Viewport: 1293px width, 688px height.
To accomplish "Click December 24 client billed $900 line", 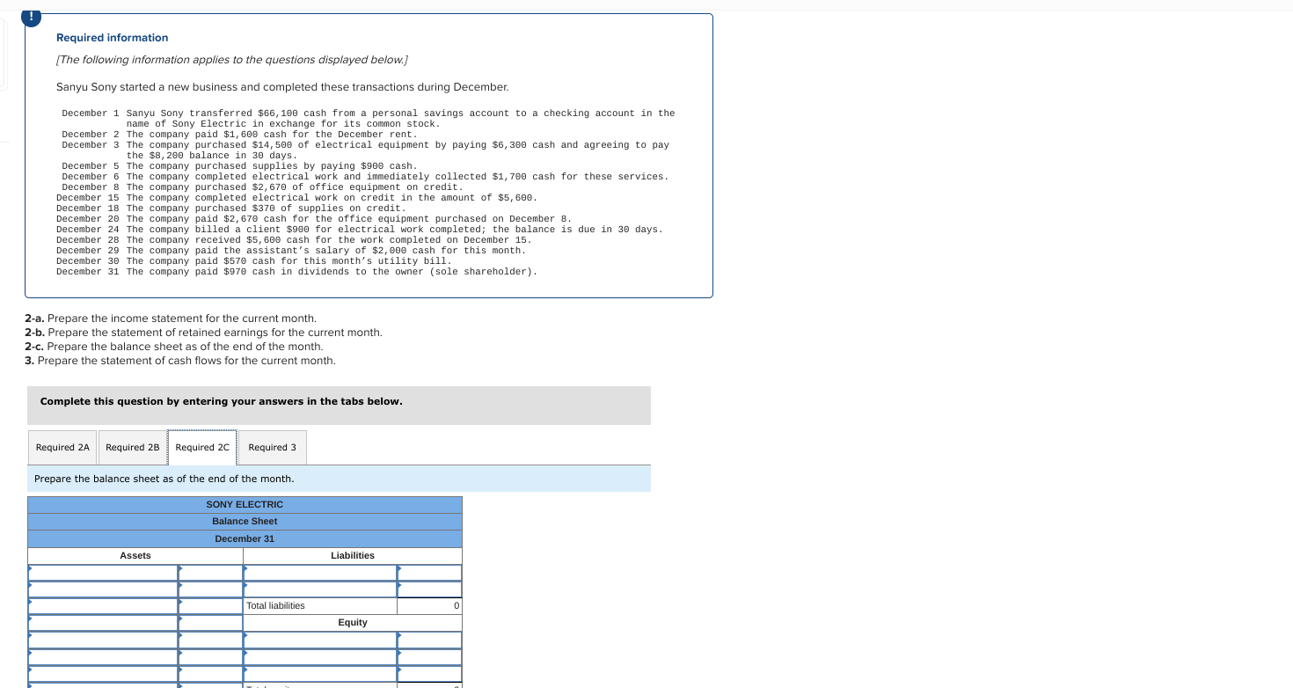I will [360, 230].
